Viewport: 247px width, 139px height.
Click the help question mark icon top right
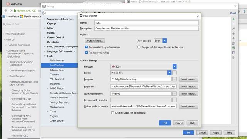coord(244,12)
